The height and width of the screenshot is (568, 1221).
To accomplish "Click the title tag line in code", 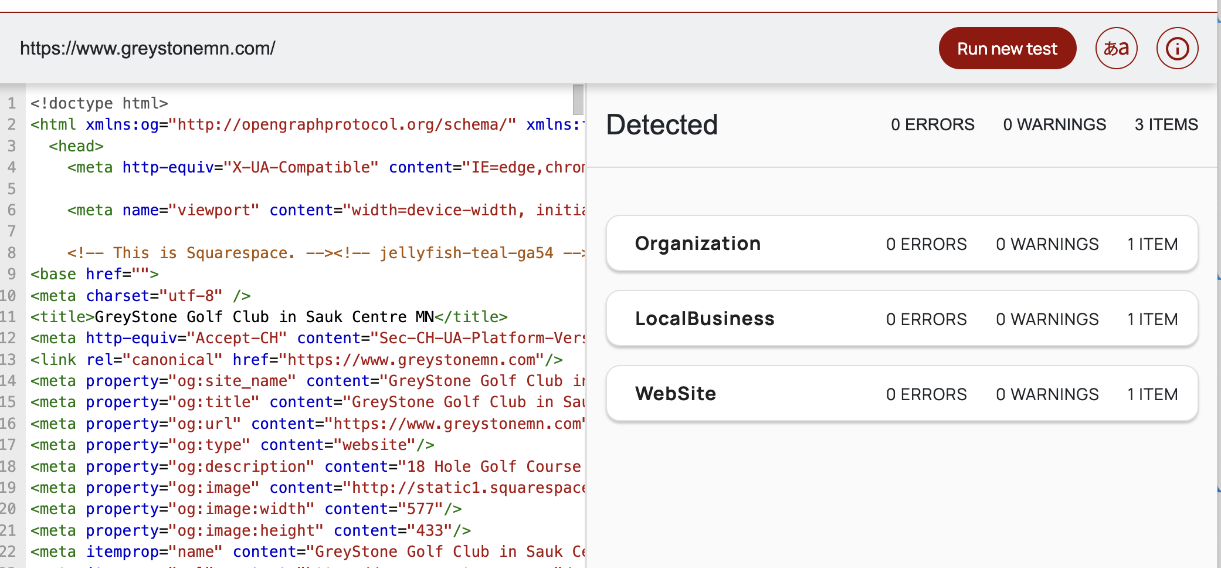I will (269, 317).
